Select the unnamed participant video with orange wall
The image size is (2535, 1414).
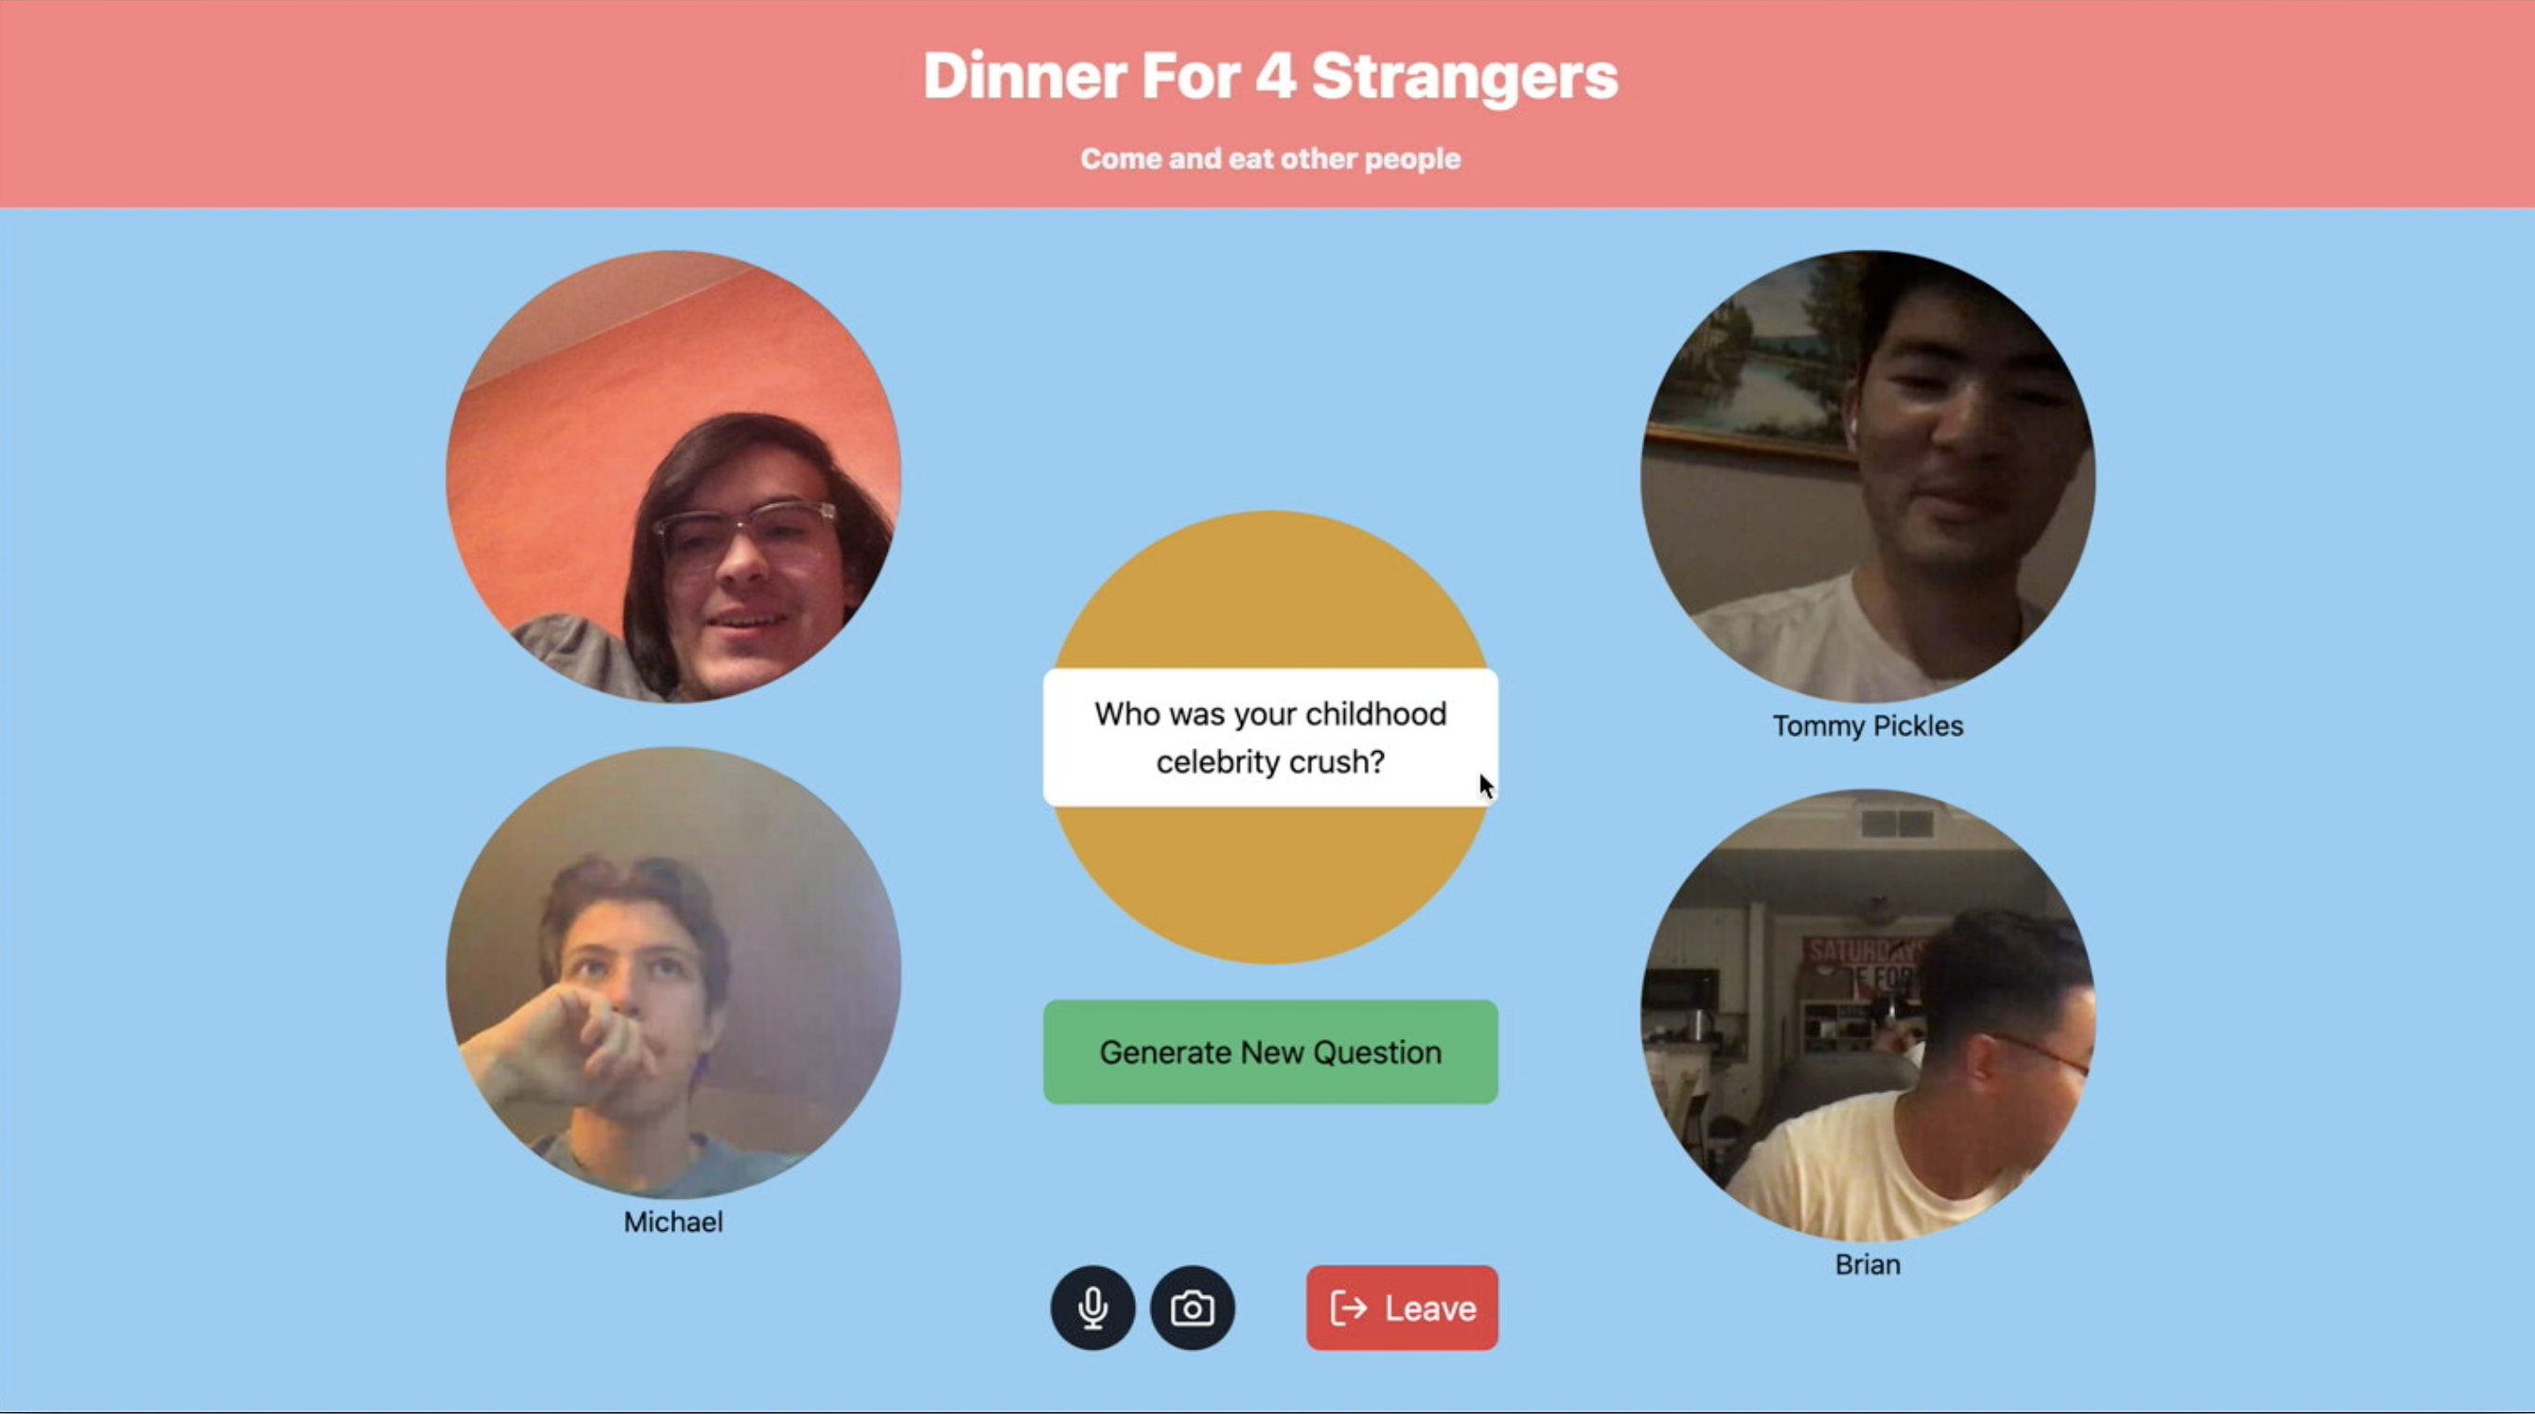(673, 477)
